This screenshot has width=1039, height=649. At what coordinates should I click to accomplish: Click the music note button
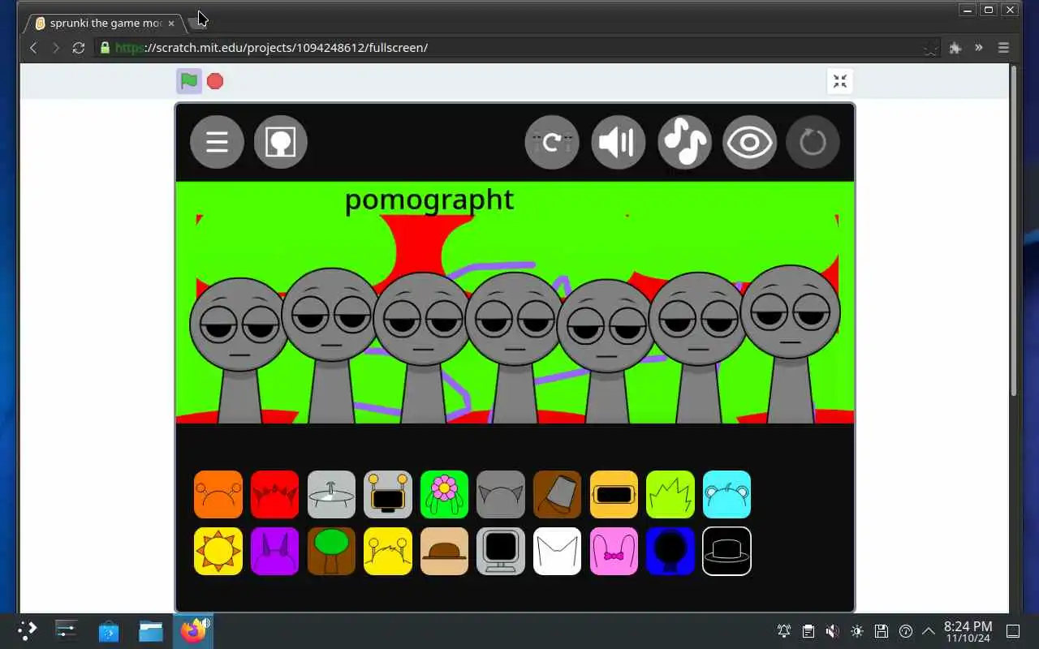click(684, 142)
